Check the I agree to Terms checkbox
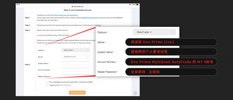233x100 pixels. (x=47, y=85)
